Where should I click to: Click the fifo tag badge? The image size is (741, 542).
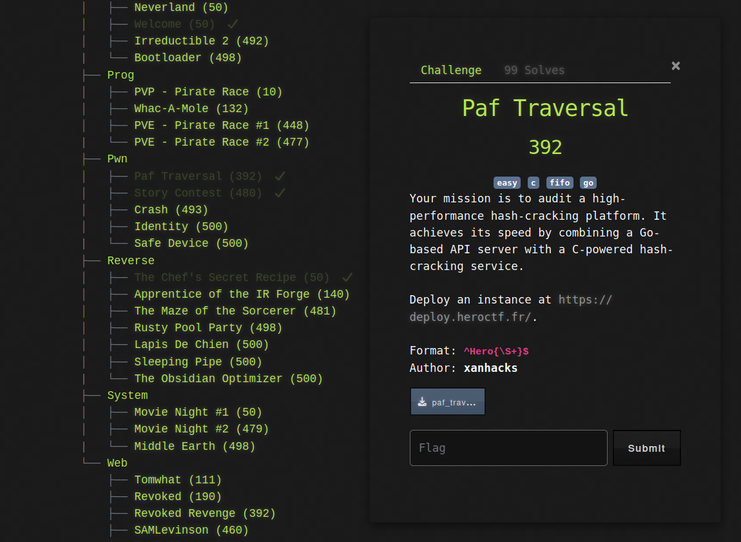coord(559,182)
